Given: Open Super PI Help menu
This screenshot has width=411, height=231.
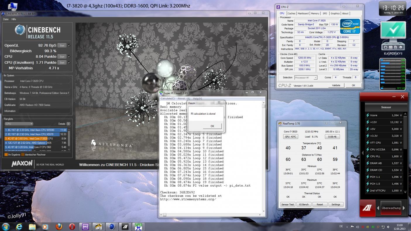Looking at the screenshot, I should (x=197, y=99).
